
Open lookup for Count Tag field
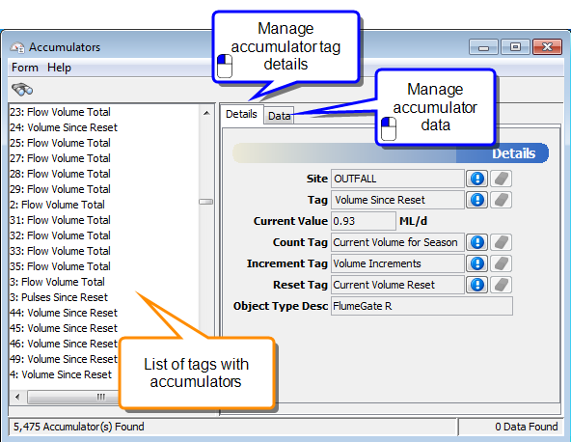477,242
